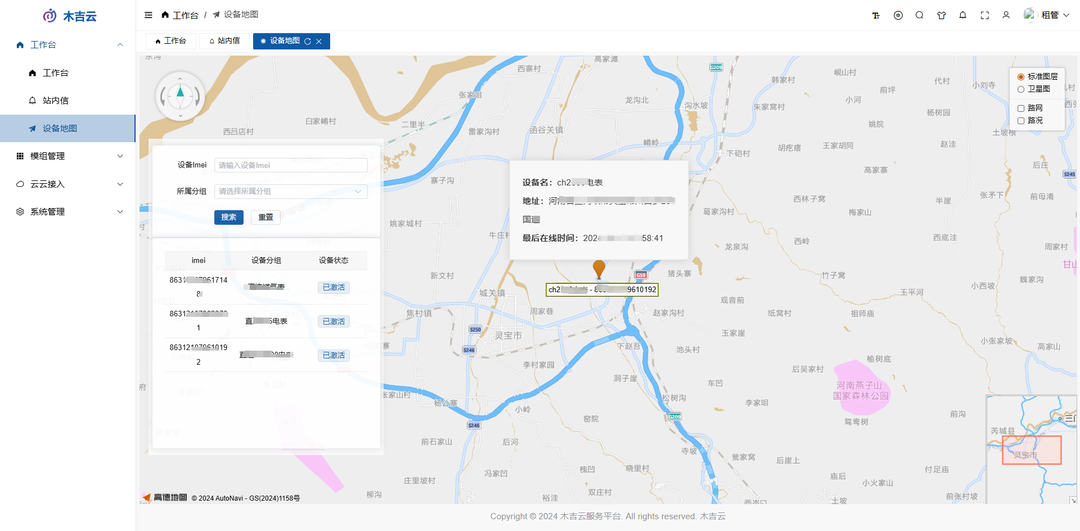
Task: Collapse sidebar with the hamburger icon
Action: (148, 15)
